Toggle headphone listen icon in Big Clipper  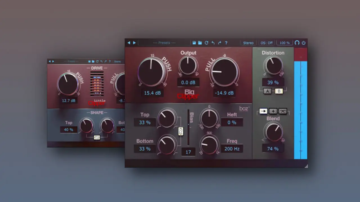tap(297, 43)
